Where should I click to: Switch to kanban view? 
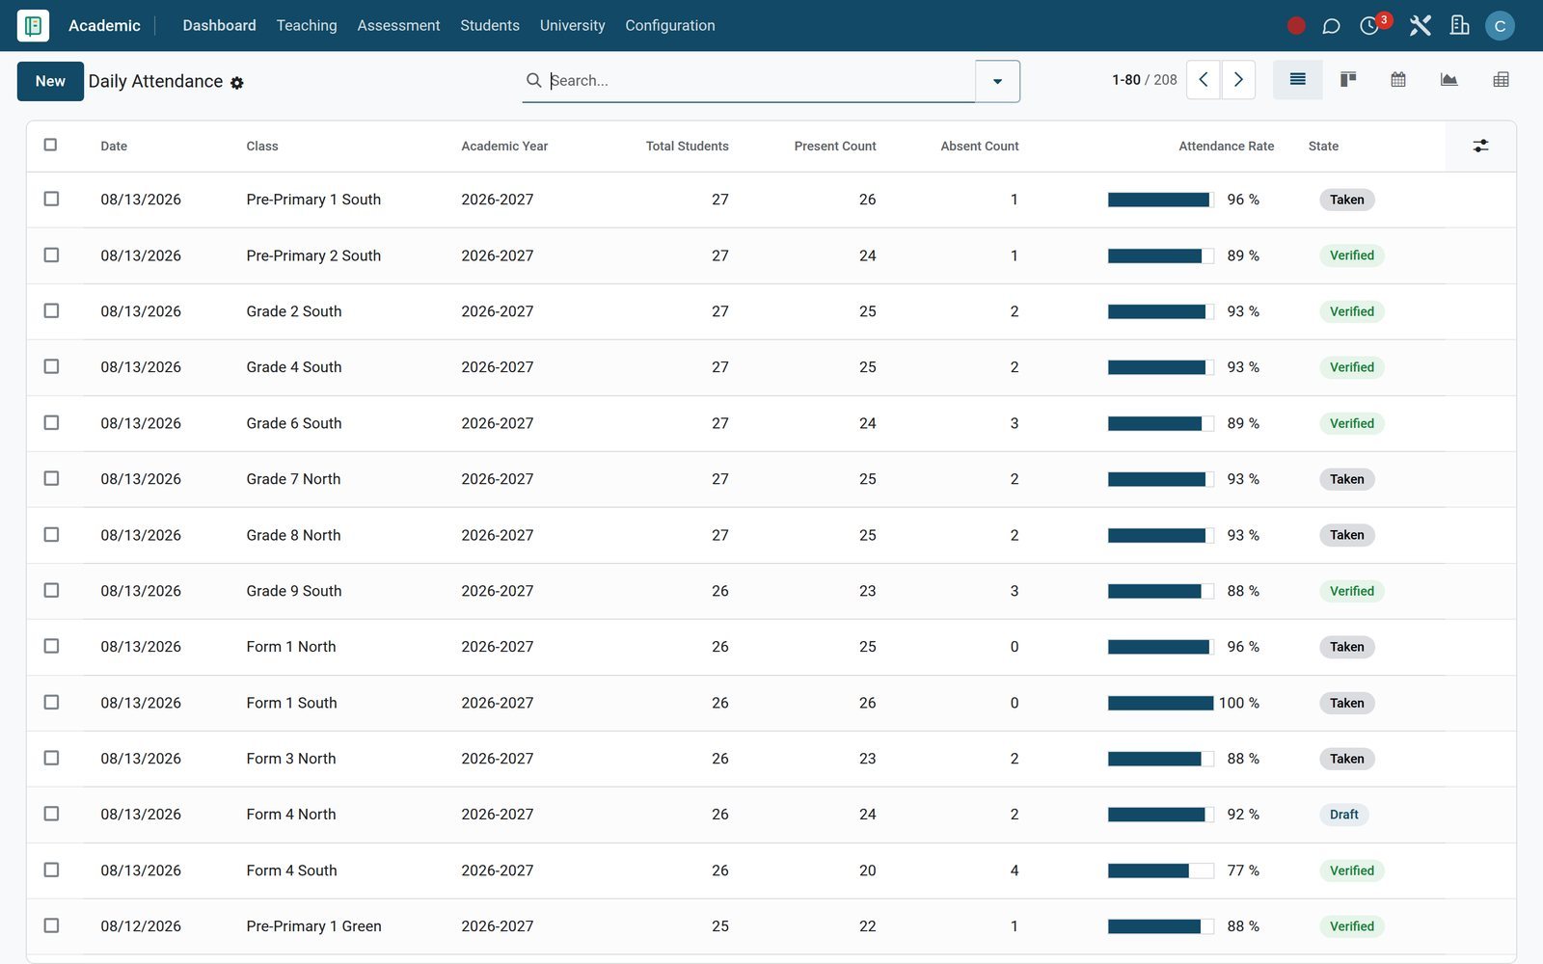1348,80
